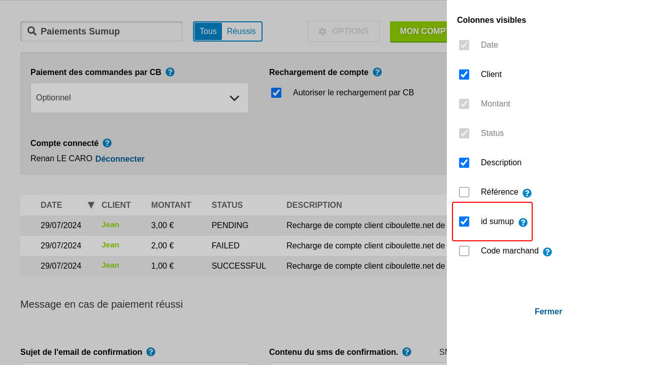Enable the Code marchand column checkbox
The width and height of the screenshot is (650, 365).
click(464, 251)
